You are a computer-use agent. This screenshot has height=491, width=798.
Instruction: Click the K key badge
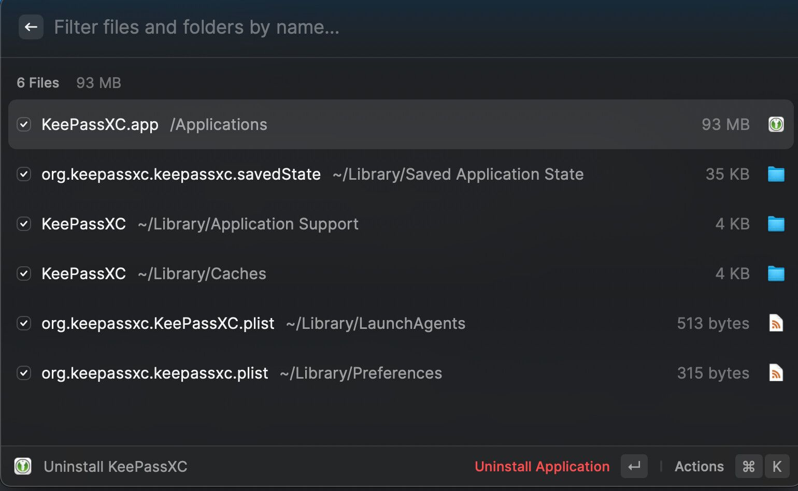click(777, 467)
